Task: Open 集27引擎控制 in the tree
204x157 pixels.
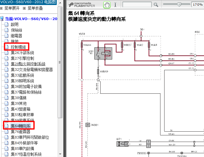Action: (x=22, y=58)
